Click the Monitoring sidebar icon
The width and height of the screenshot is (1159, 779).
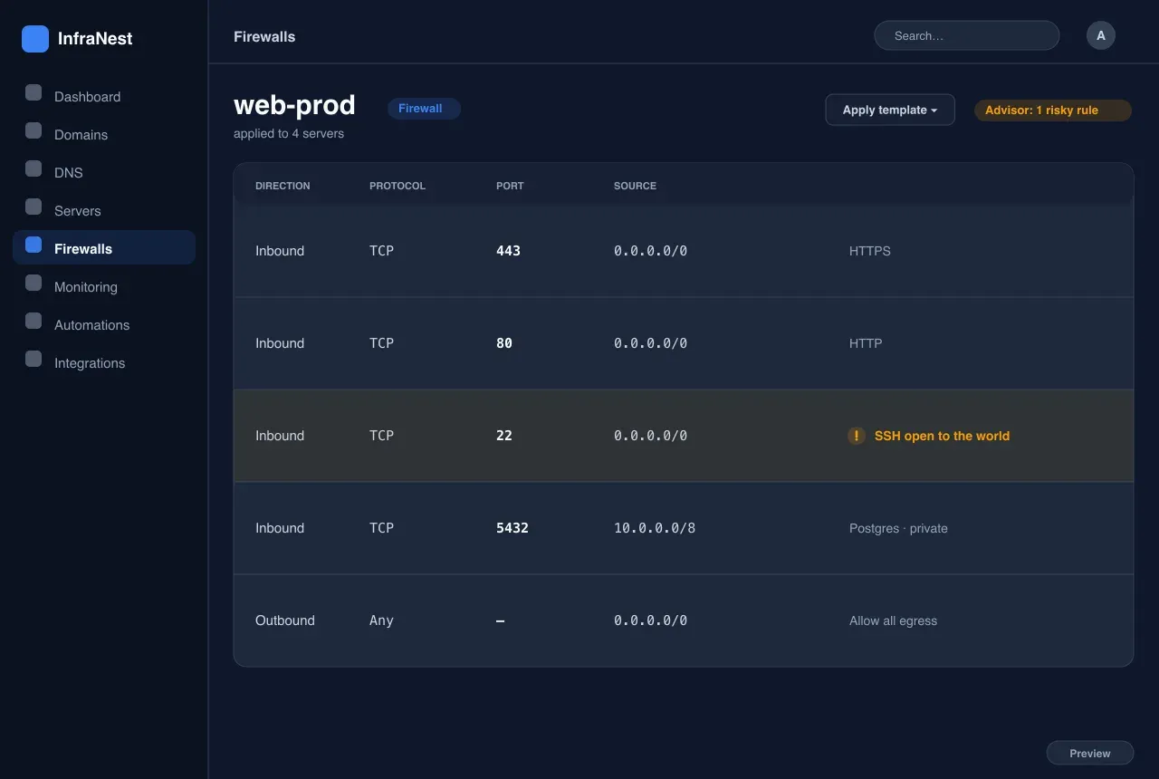34,283
